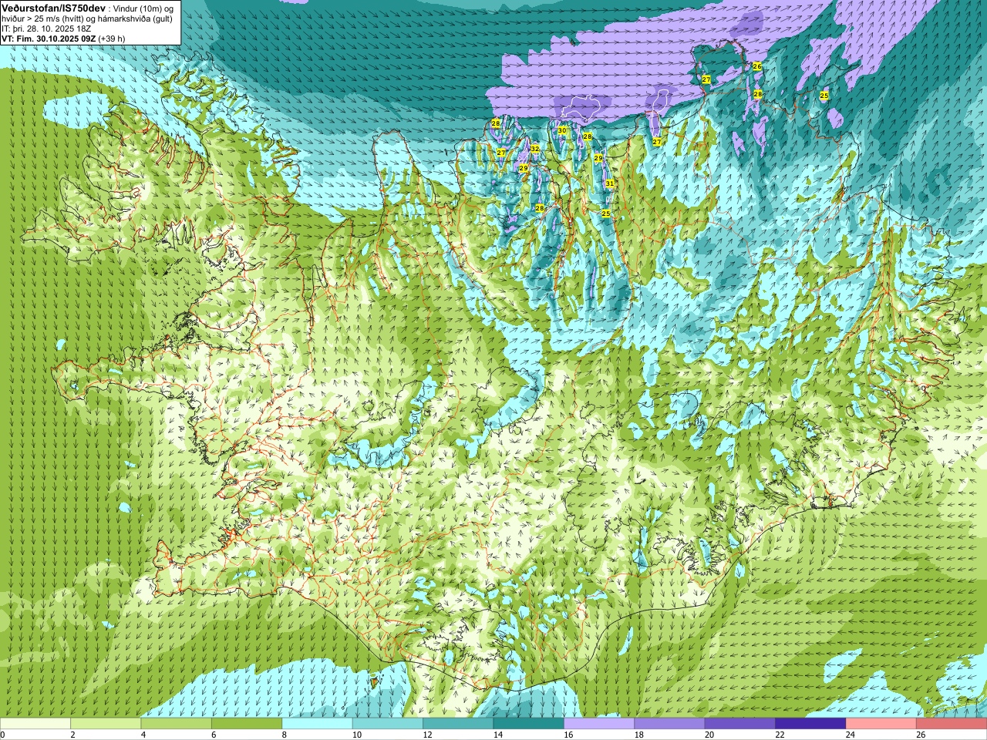
Task: Click the yellow gust marker labeled 26 on the map
Action: point(757,67)
